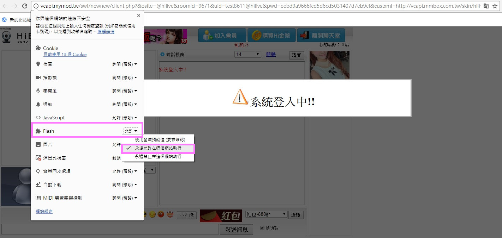Open the 目前使用 13 個 Cookie link
This screenshot has height=238, width=502.
pos(65,55)
